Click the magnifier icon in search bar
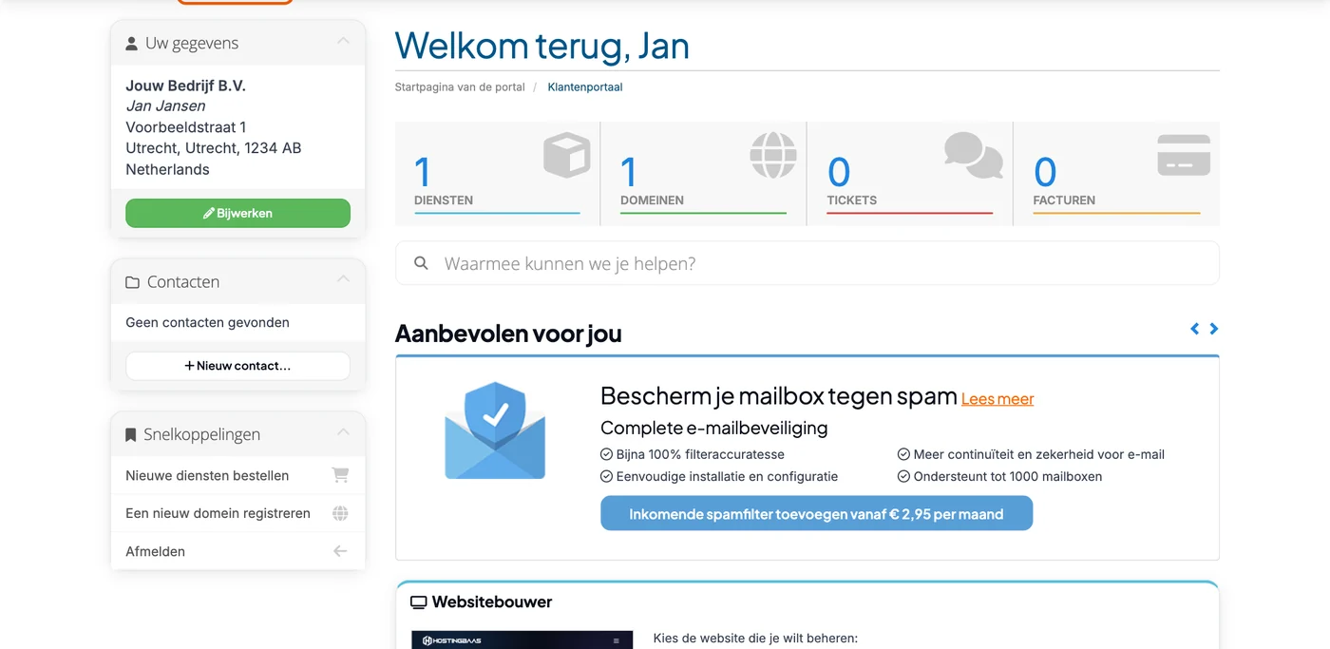Image resolution: width=1330 pixels, height=649 pixels. (x=421, y=263)
